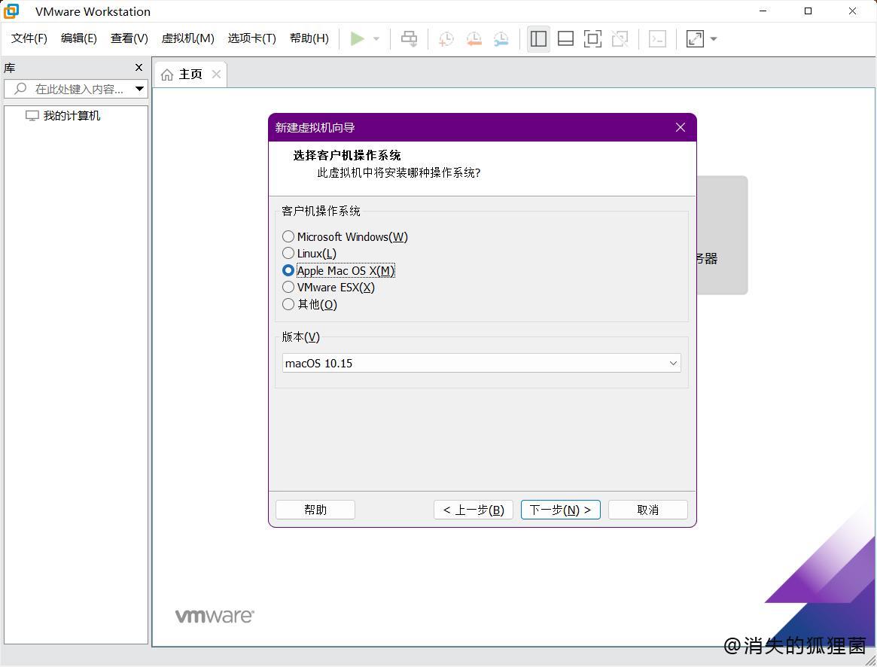Open the 选项卡(T) menu

251,38
